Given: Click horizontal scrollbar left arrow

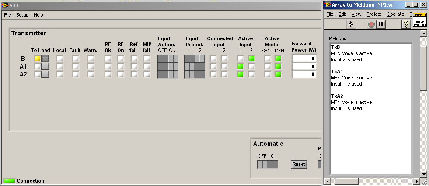Looking at the screenshot, I should tap(328, 181).
